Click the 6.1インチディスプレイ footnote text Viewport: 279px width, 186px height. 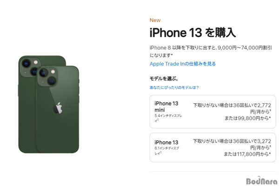(x=167, y=150)
